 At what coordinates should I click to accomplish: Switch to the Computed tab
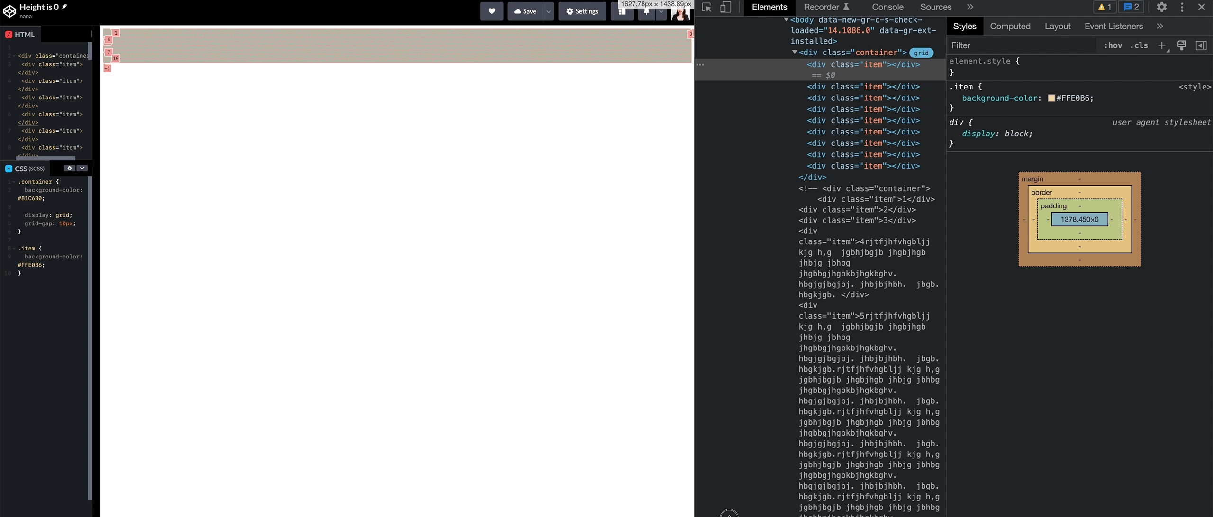[1010, 26]
